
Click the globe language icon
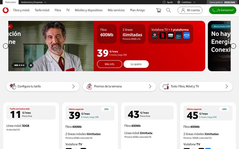pyautogui.click(x=179, y=2)
